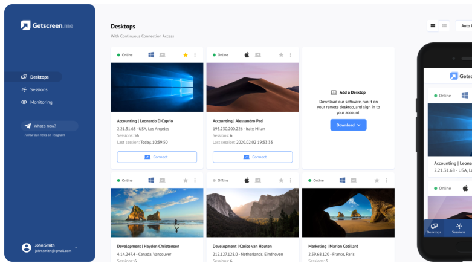
Task: Click Apple icon in phone mockup card
Action: [465, 188]
